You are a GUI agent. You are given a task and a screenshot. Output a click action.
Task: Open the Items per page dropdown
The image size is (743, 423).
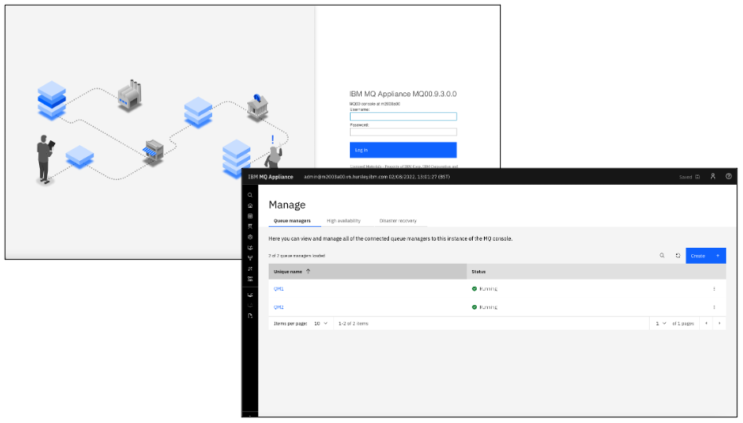click(x=320, y=323)
